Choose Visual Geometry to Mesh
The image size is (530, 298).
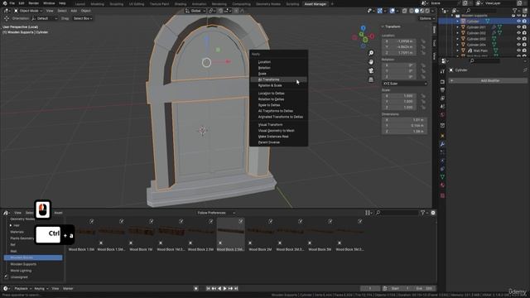[278, 131]
